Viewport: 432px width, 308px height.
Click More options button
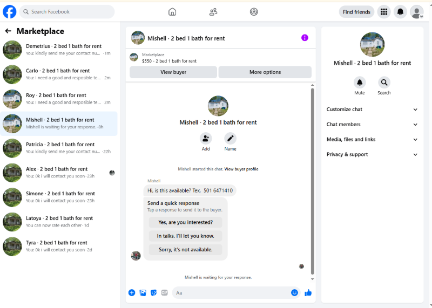[265, 72]
